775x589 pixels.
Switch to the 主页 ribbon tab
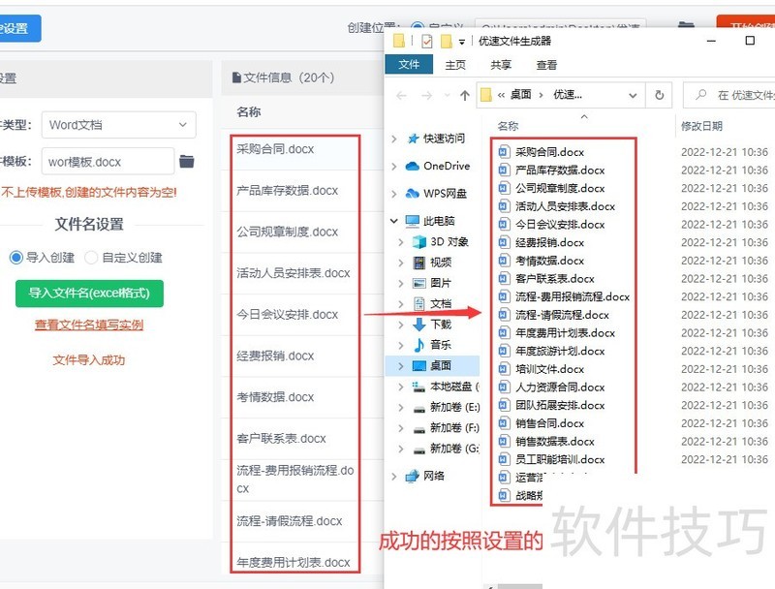[457, 64]
